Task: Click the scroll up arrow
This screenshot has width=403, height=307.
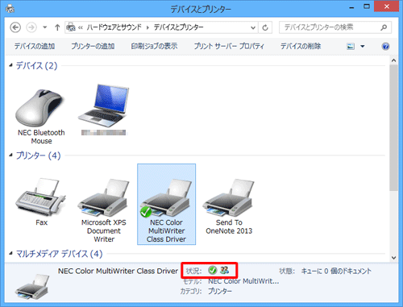Action: tap(393, 60)
